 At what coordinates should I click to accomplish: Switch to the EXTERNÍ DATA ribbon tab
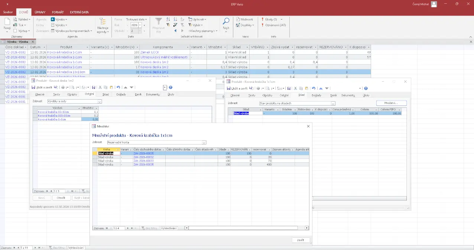pyautogui.click(x=79, y=12)
